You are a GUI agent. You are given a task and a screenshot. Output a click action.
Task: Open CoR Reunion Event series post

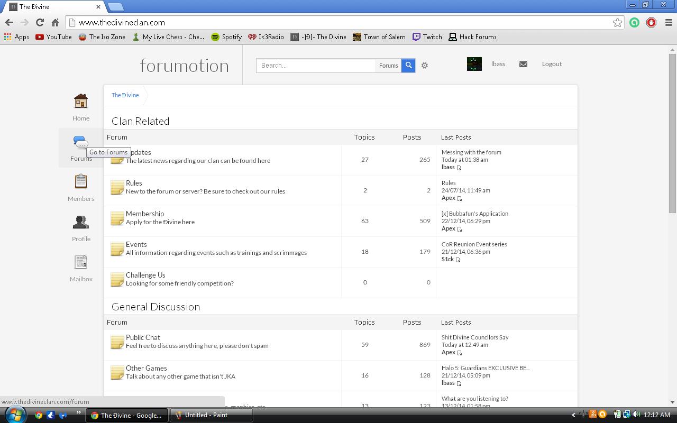tap(474, 244)
